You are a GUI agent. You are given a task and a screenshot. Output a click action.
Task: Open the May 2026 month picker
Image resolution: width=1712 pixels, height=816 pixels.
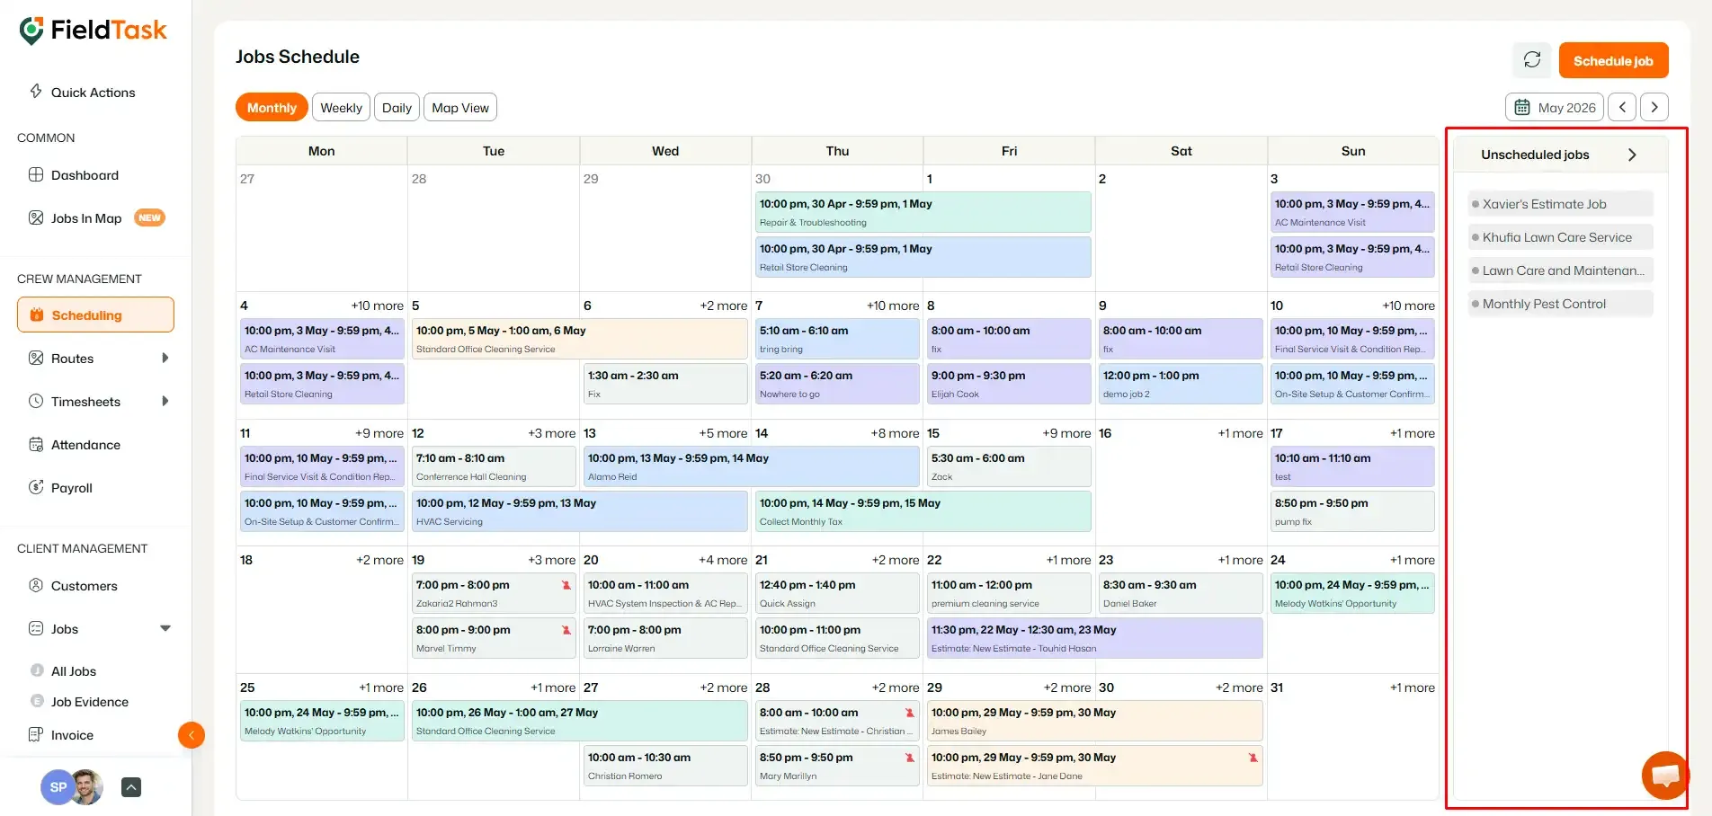[x=1555, y=107]
